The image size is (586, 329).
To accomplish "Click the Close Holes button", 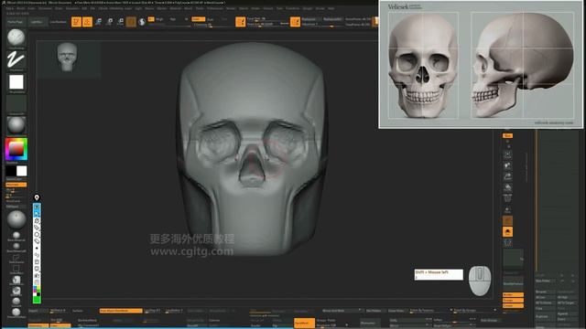I will [396, 311].
